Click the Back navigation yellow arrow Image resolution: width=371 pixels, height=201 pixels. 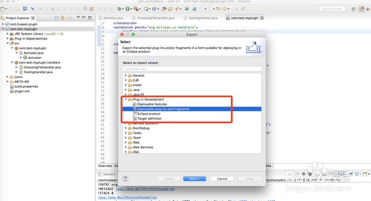(x=225, y=9)
